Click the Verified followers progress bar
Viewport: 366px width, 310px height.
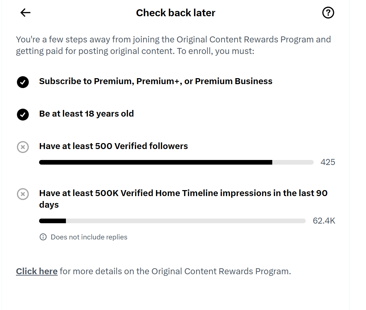pyautogui.click(x=176, y=162)
